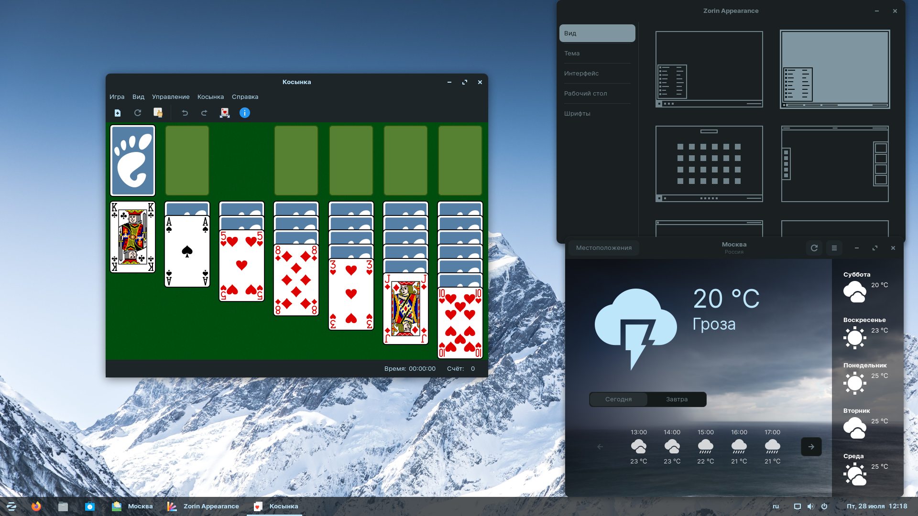Open the ru keyboard layout indicator

(776, 506)
